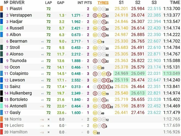Select Leclerc's red soft tyre icon

tap(103, 126)
